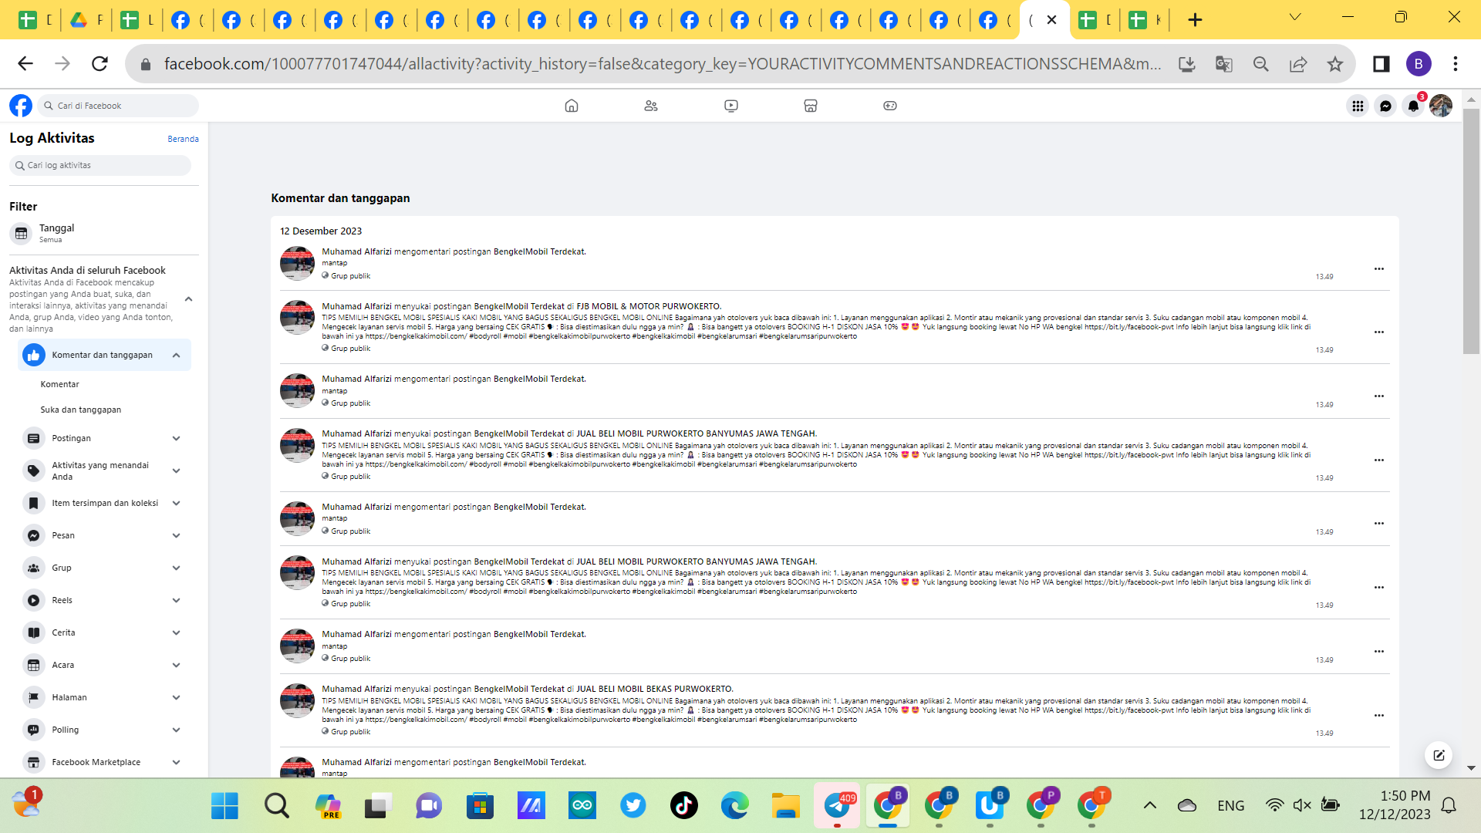Open options menu for first activity entry
Image resolution: width=1481 pixels, height=833 pixels.
click(x=1378, y=269)
